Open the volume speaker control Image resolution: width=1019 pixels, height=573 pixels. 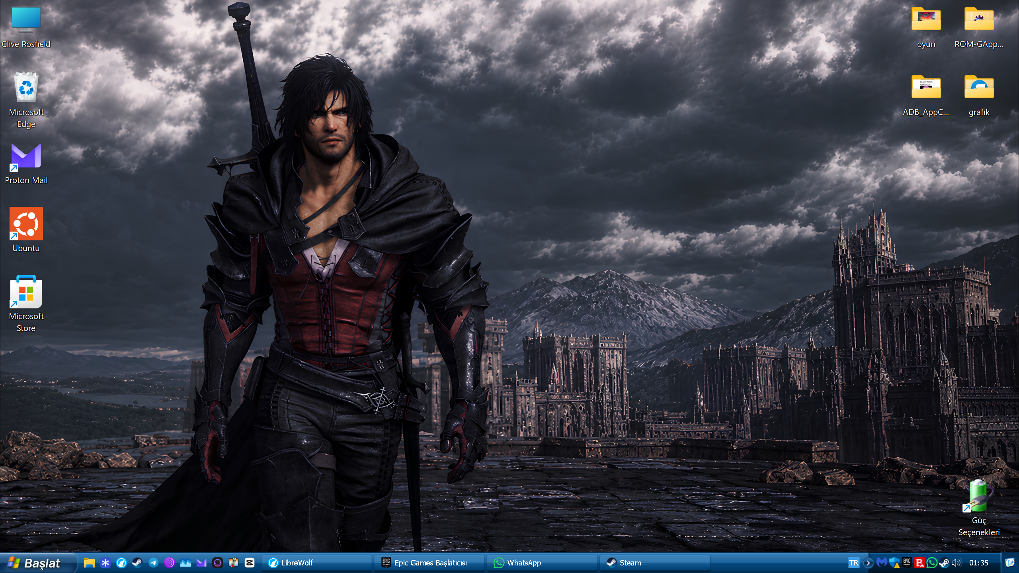(957, 563)
